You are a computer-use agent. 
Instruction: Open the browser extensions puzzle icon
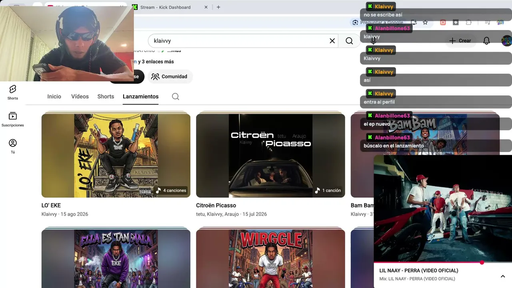coord(468,22)
